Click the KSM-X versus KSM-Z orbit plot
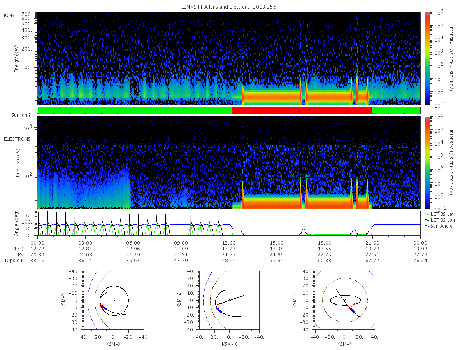This screenshot has width=467, height=350. (229, 300)
